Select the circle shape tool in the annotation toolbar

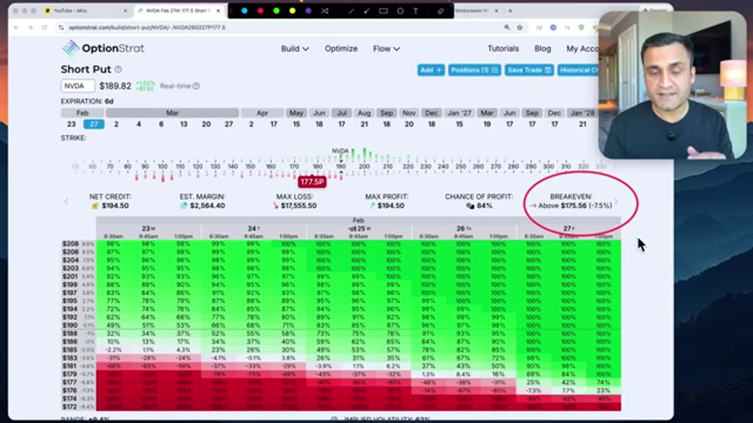pyautogui.click(x=400, y=10)
